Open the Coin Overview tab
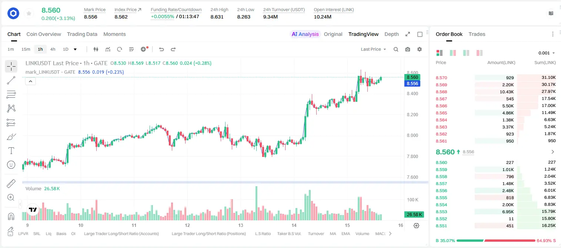The width and height of the screenshot is (561, 248). (44, 34)
